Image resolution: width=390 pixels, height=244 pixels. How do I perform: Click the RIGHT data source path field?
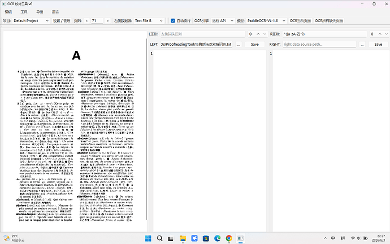[319, 44]
